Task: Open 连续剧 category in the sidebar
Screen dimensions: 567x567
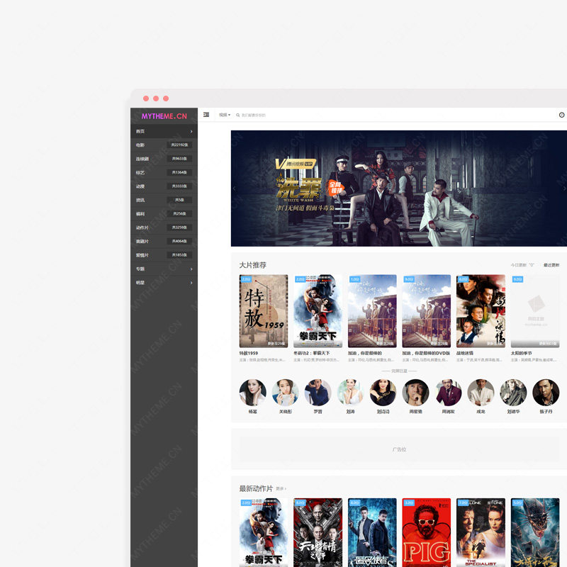Action: point(164,159)
